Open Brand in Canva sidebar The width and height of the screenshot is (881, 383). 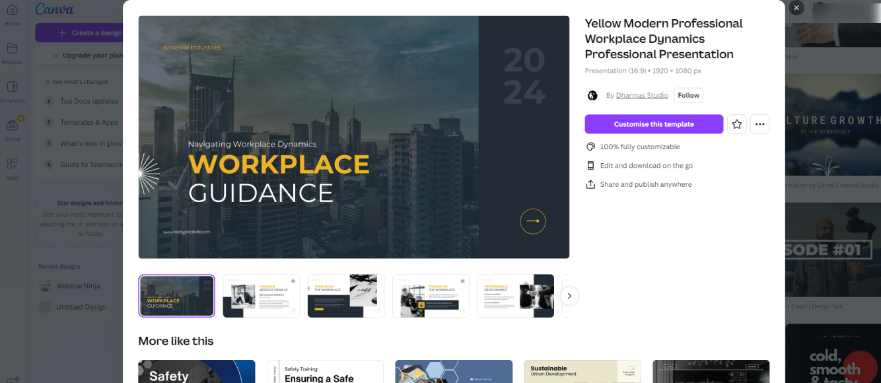[x=12, y=130]
